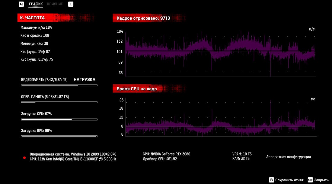Click the ВИДЕОПАМЯТЬ usage bar

tap(59, 85)
